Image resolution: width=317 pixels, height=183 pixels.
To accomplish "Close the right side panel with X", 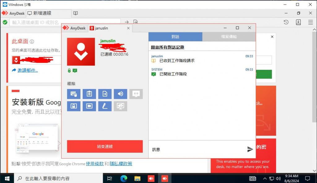I will coord(272,37).
